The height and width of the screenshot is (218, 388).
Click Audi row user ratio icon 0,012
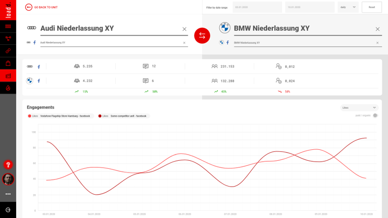click(x=279, y=66)
